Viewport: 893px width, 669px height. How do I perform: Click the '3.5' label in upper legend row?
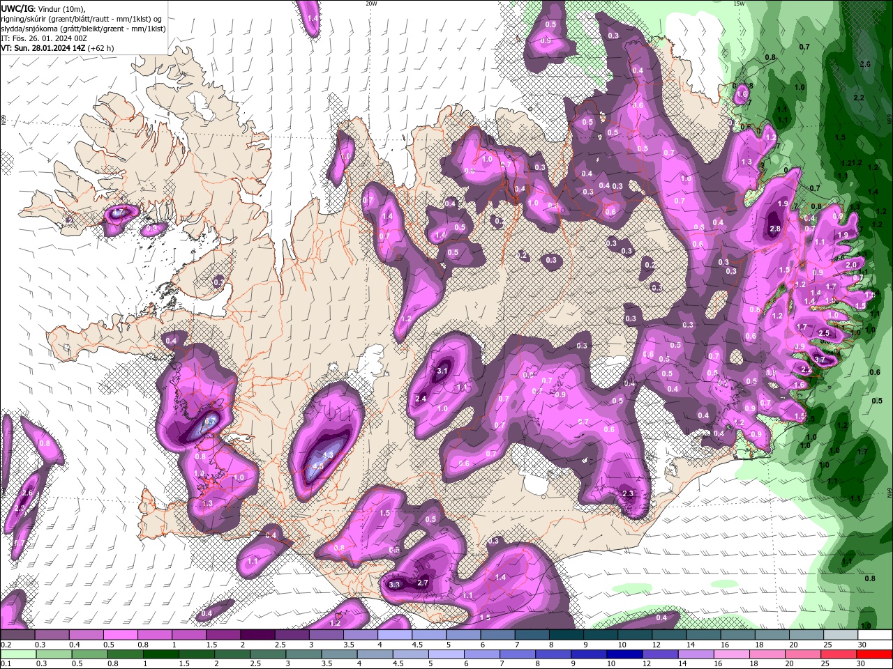348,645
